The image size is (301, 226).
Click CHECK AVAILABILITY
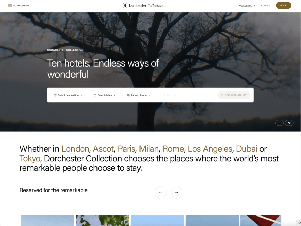pos(234,95)
